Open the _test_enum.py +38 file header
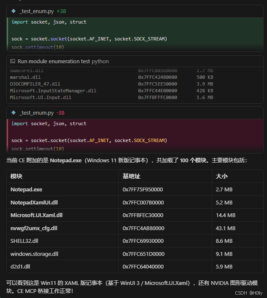The height and width of the screenshot is (298, 267). [135, 11]
